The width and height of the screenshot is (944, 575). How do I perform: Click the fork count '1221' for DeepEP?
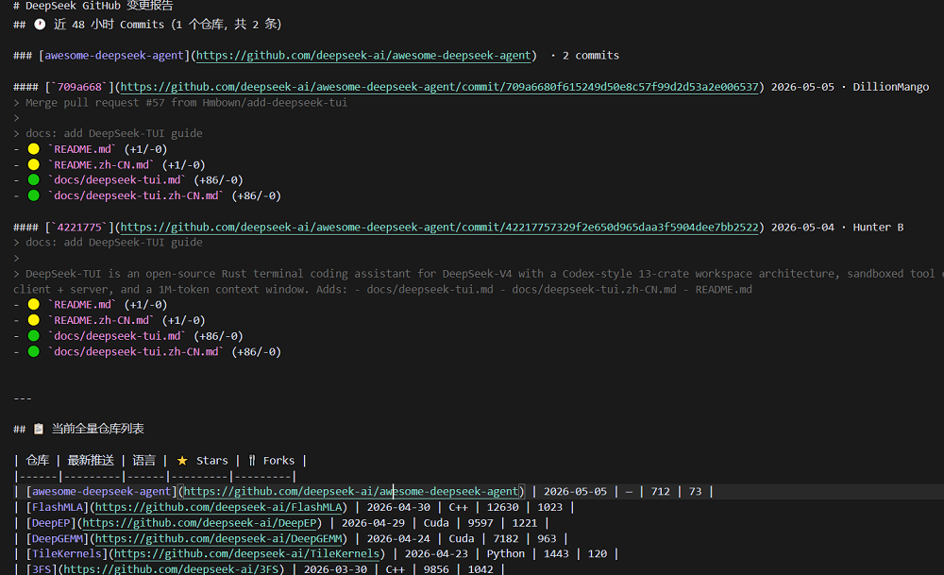[525, 523]
